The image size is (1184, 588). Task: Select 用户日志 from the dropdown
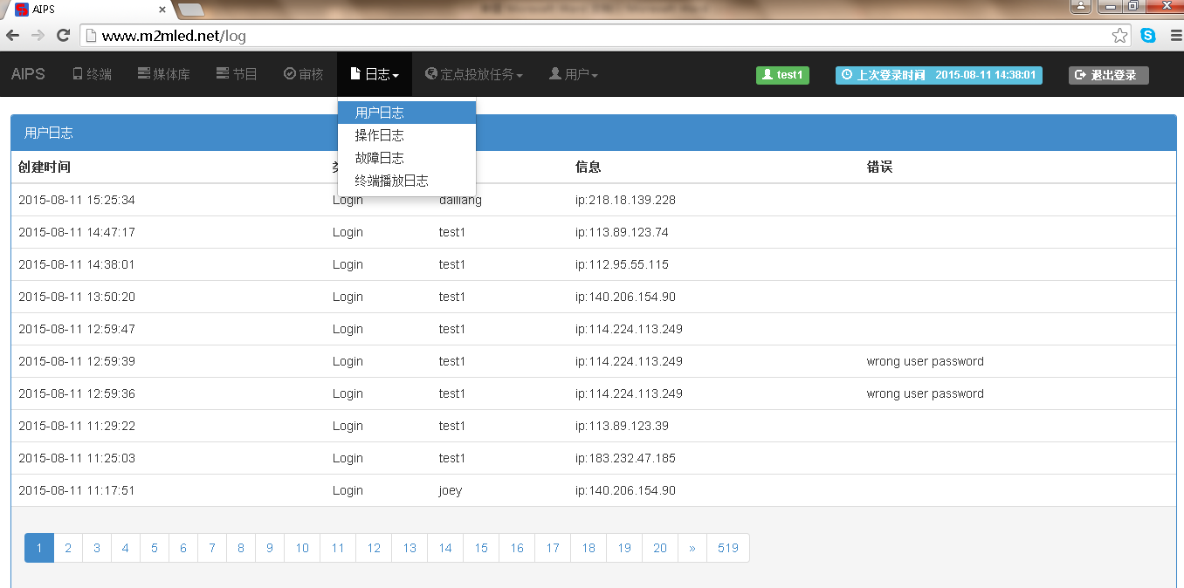click(407, 113)
